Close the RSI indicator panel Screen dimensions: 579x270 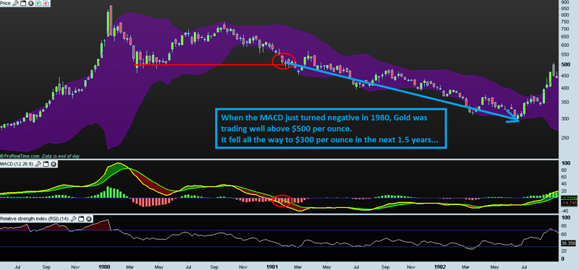(x=88, y=219)
